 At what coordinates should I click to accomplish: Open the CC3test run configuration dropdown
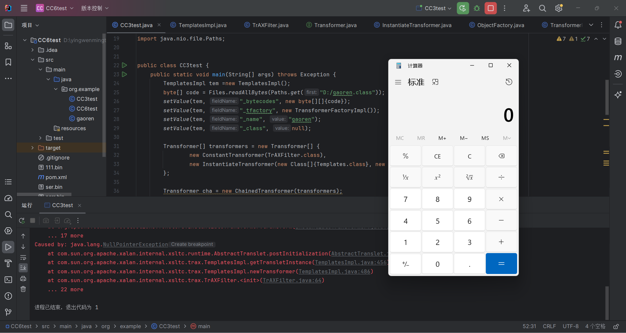434,8
